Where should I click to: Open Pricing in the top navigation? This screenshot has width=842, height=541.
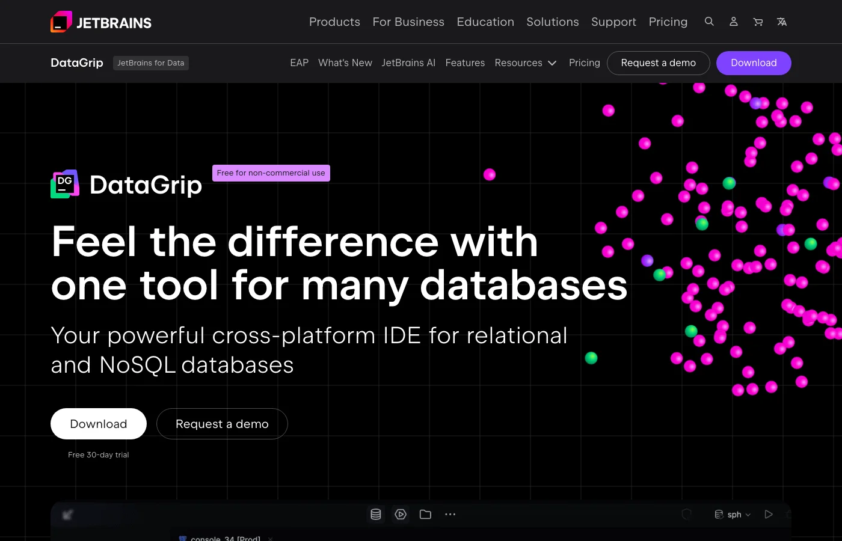click(668, 22)
